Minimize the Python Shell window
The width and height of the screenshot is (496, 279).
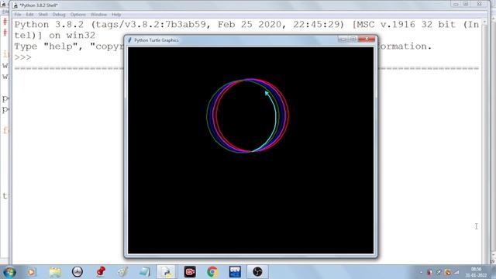point(456,4)
